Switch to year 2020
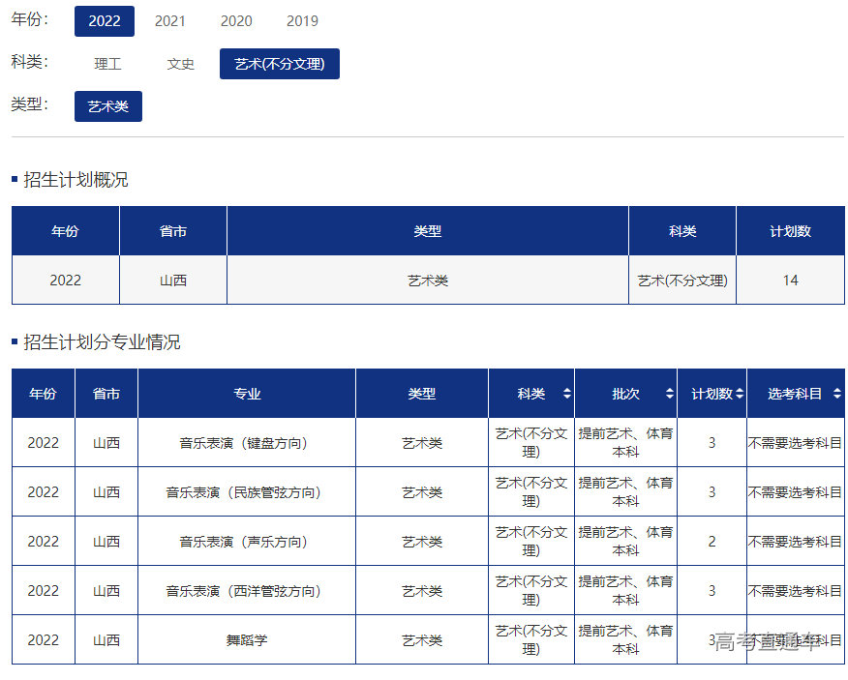Image resolution: width=848 pixels, height=680 pixels. point(236,21)
